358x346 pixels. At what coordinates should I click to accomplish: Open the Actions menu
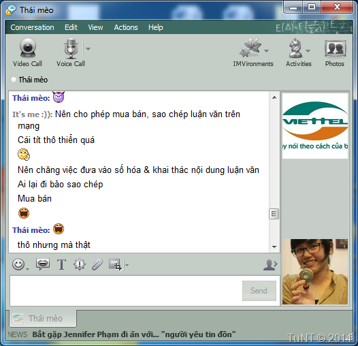click(x=126, y=27)
